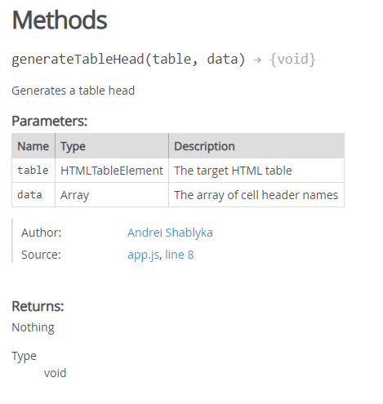Open the Andrei Shablyka author link

click(170, 233)
